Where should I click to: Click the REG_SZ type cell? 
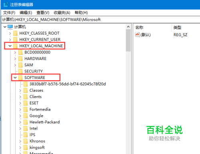tap(180, 35)
